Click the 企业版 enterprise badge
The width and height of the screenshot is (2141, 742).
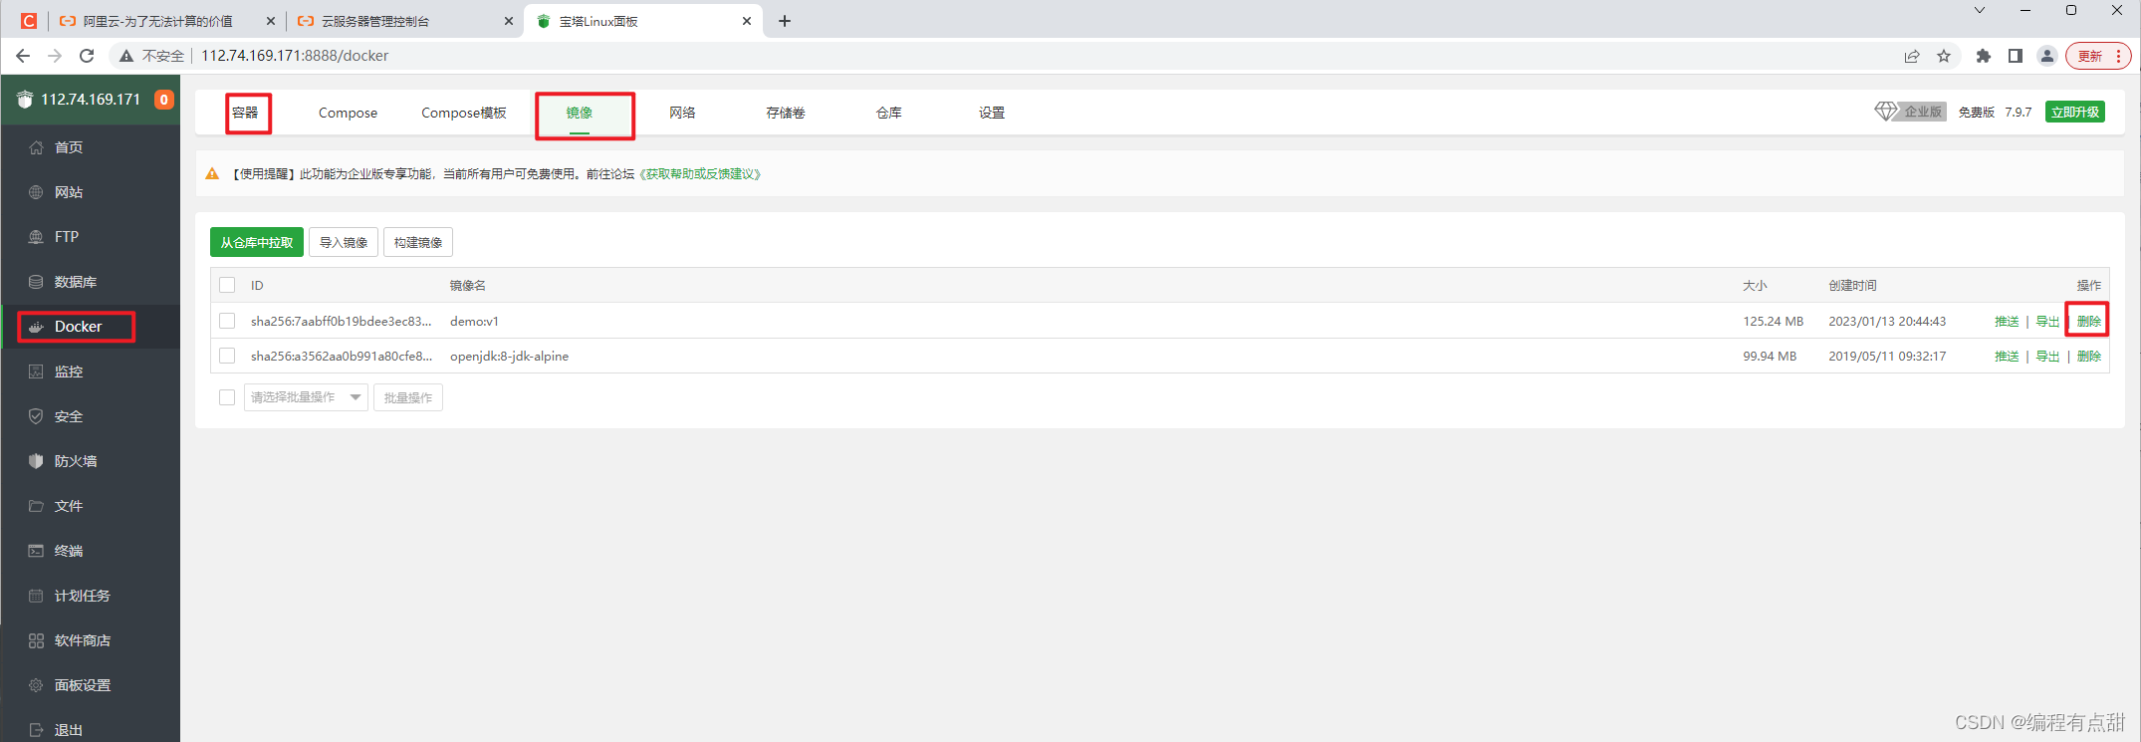(1910, 112)
